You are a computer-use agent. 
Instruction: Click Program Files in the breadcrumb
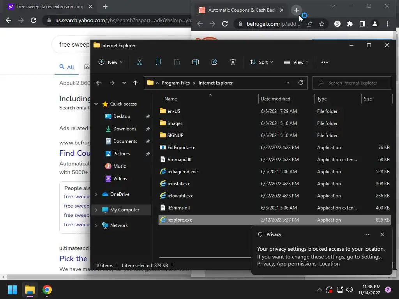pyautogui.click(x=176, y=83)
